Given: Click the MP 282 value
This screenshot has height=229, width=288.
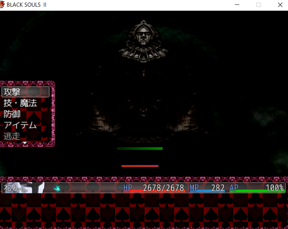Looking at the screenshot, I should [207, 188].
